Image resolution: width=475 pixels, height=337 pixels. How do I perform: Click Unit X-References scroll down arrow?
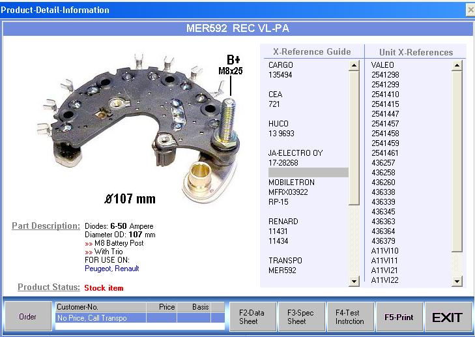[x=457, y=281]
